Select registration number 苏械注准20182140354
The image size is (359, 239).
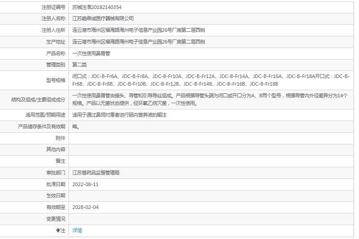point(97,7)
